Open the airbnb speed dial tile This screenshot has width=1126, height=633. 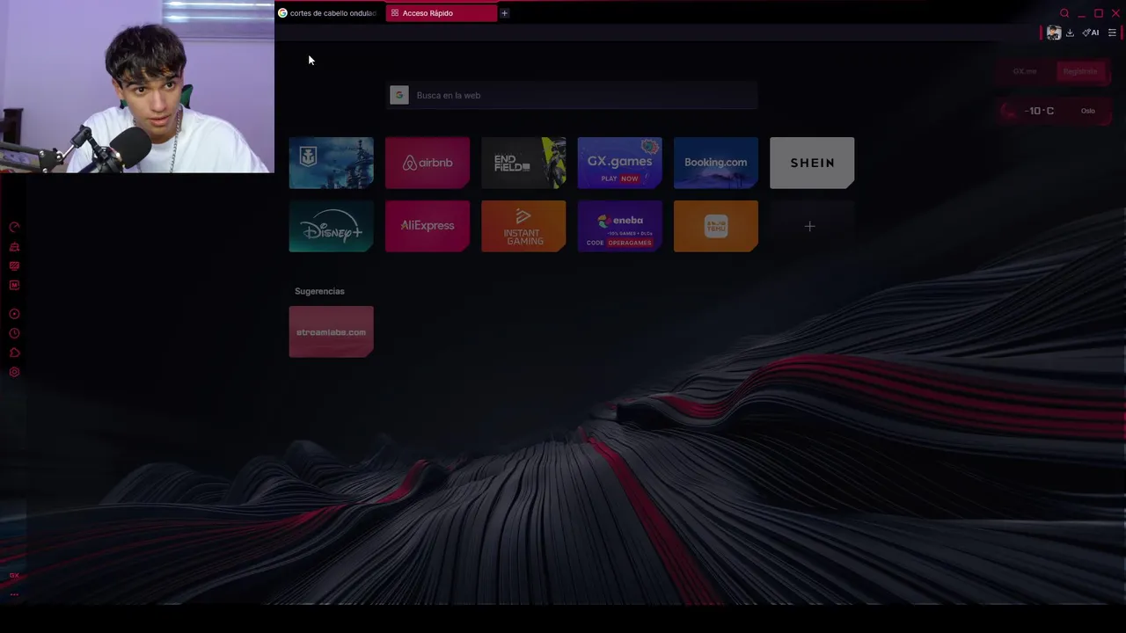(x=428, y=163)
